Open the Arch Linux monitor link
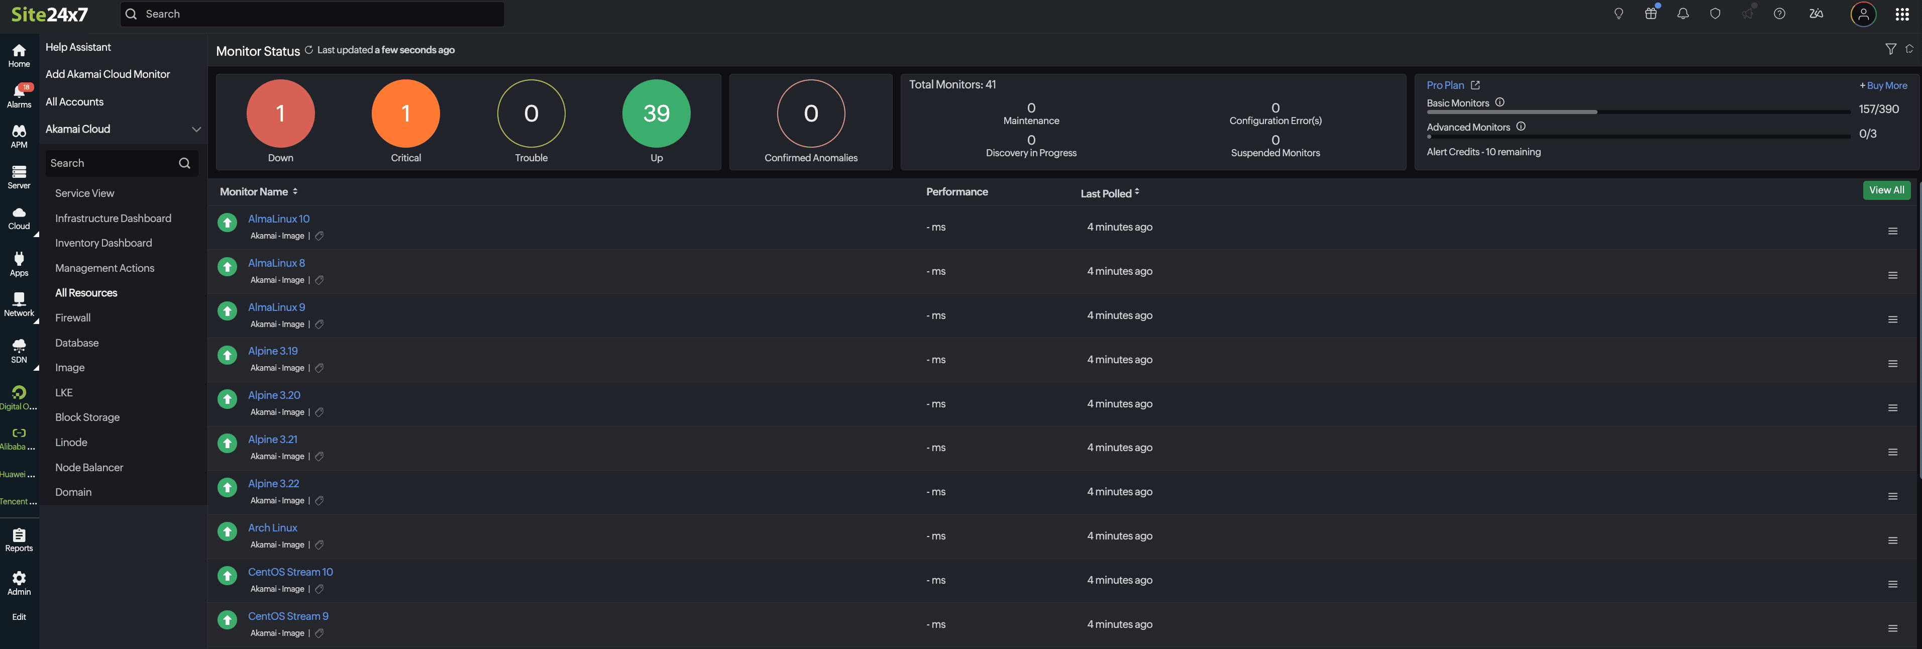Image resolution: width=1922 pixels, height=649 pixels. [x=272, y=527]
